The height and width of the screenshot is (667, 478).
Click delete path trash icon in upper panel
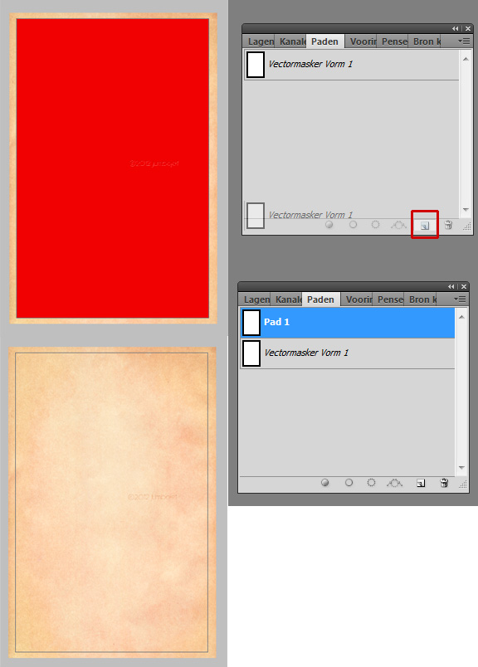448,225
